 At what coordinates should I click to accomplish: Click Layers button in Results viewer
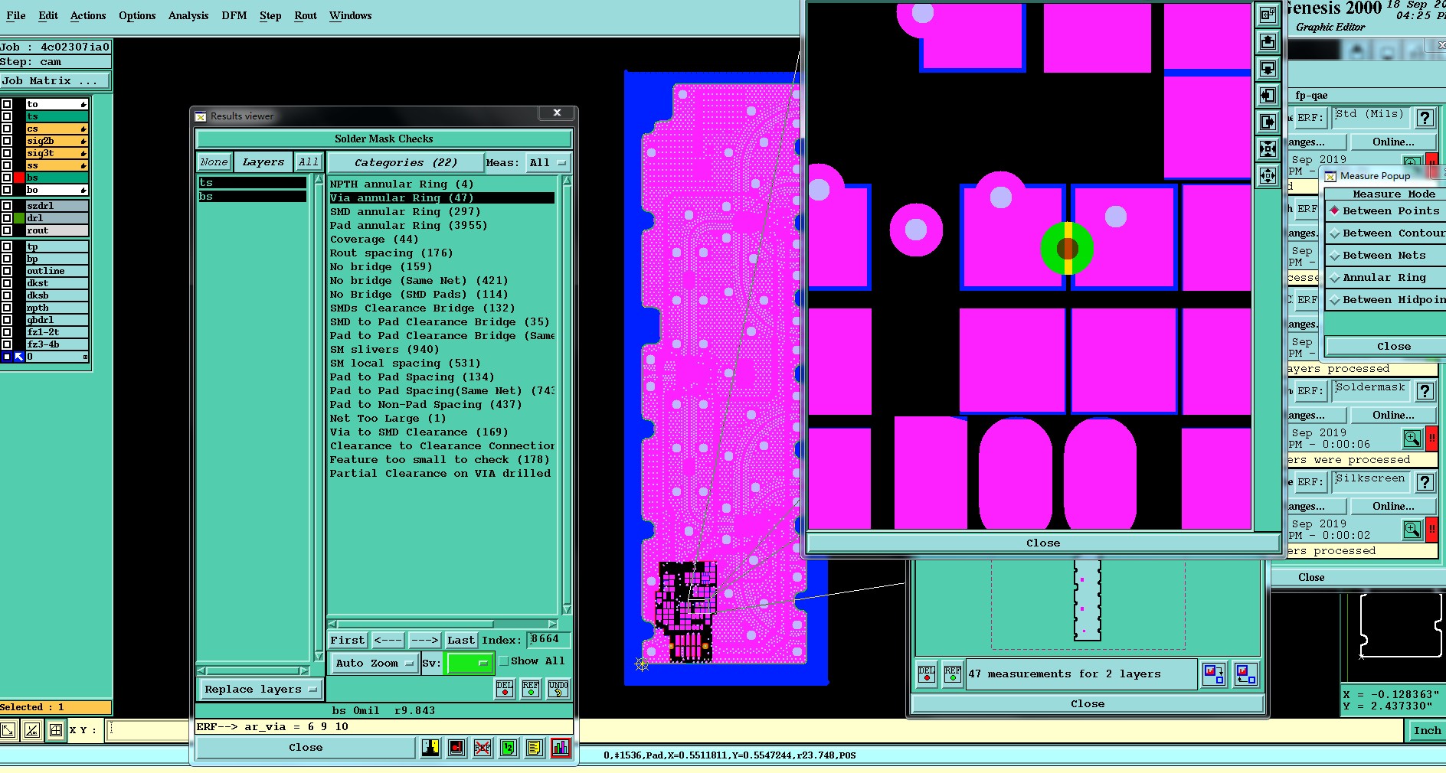(263, 162)
